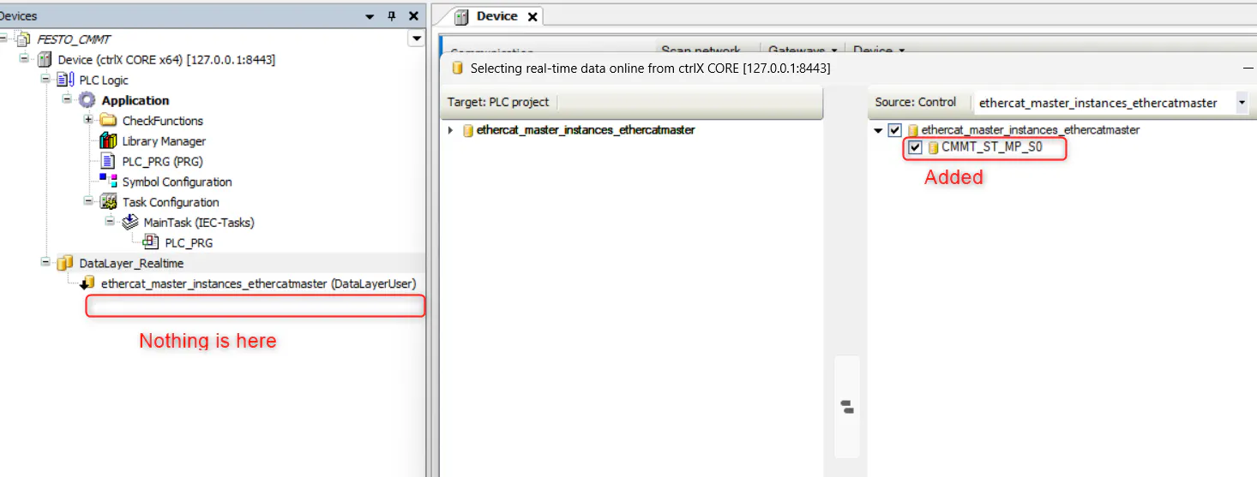Select ethercatmaster (DataLayerUser) tree entry
Image resolution: width=1257 pixels, height=477 pixels.
(x=249, y=283)
